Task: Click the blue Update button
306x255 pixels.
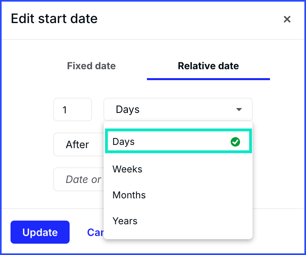Action: [40, 232]
